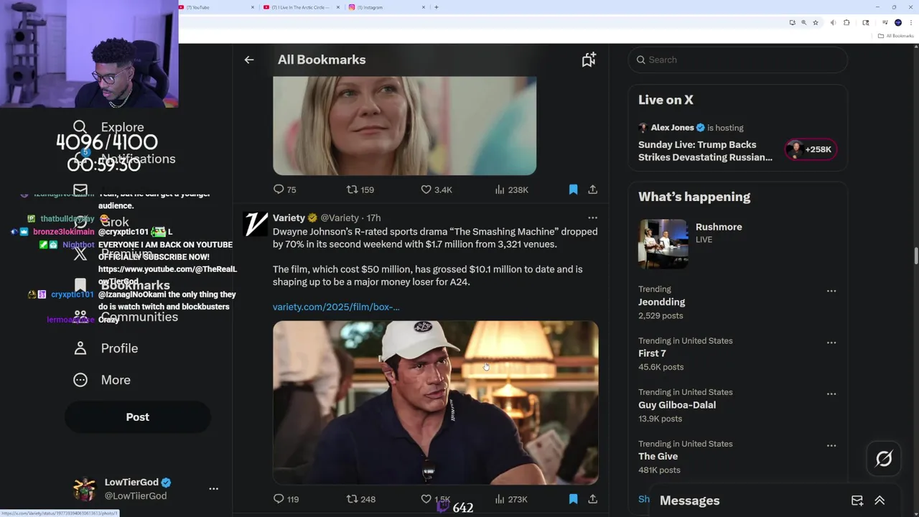Open Chrome browser zoom icon
919x517 pixels.
click(x=803, y=22)
